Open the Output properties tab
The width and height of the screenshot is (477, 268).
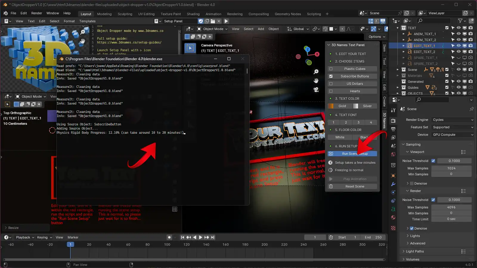click(393, 129)
